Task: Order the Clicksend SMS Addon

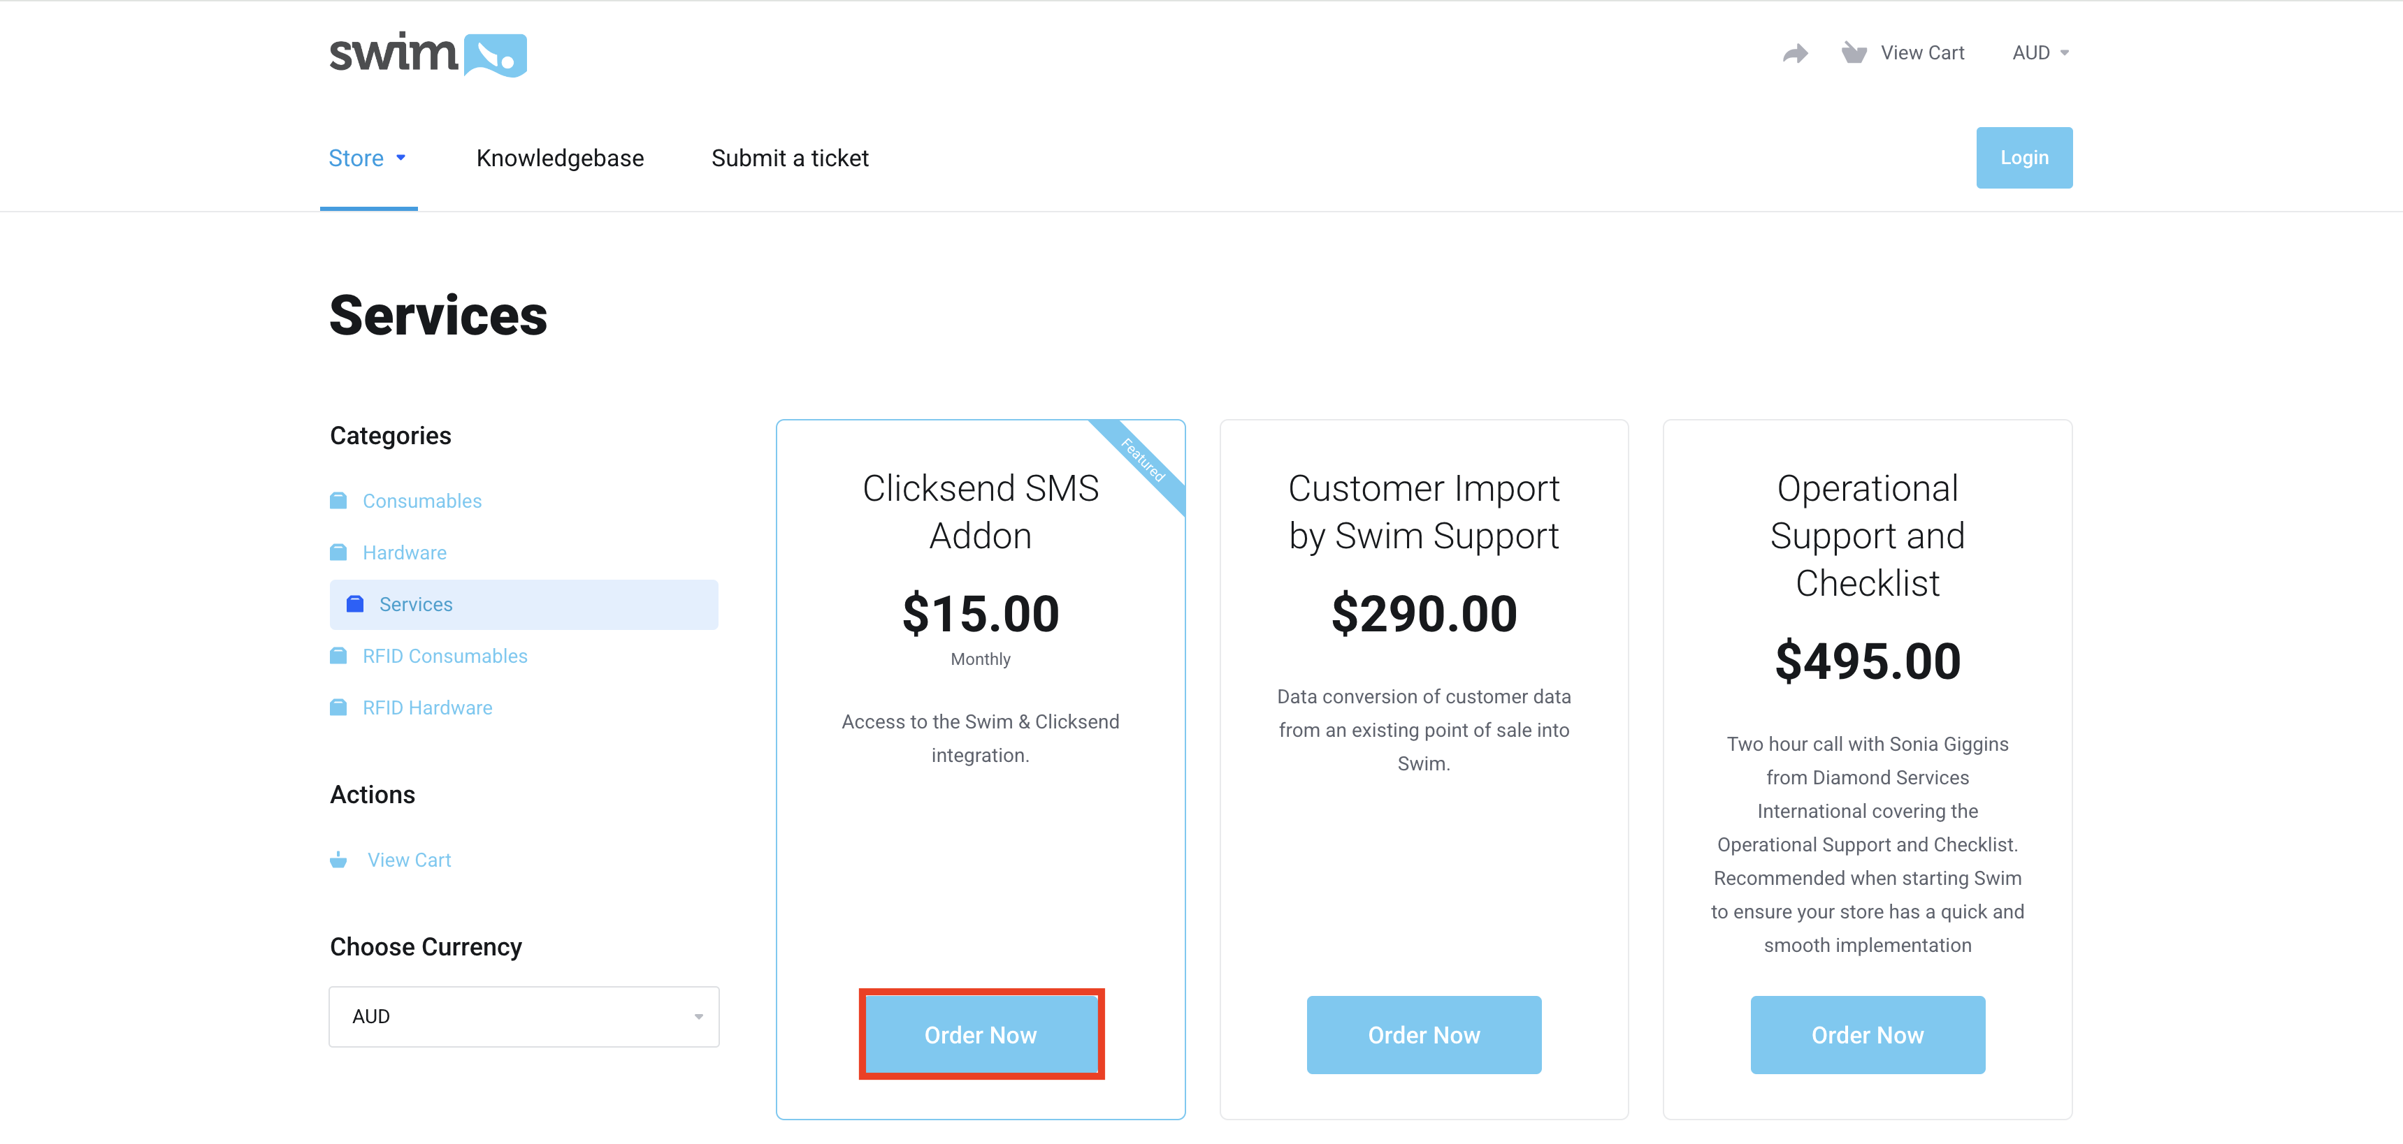Action: pyautogui.click(x=981, y=1035)
